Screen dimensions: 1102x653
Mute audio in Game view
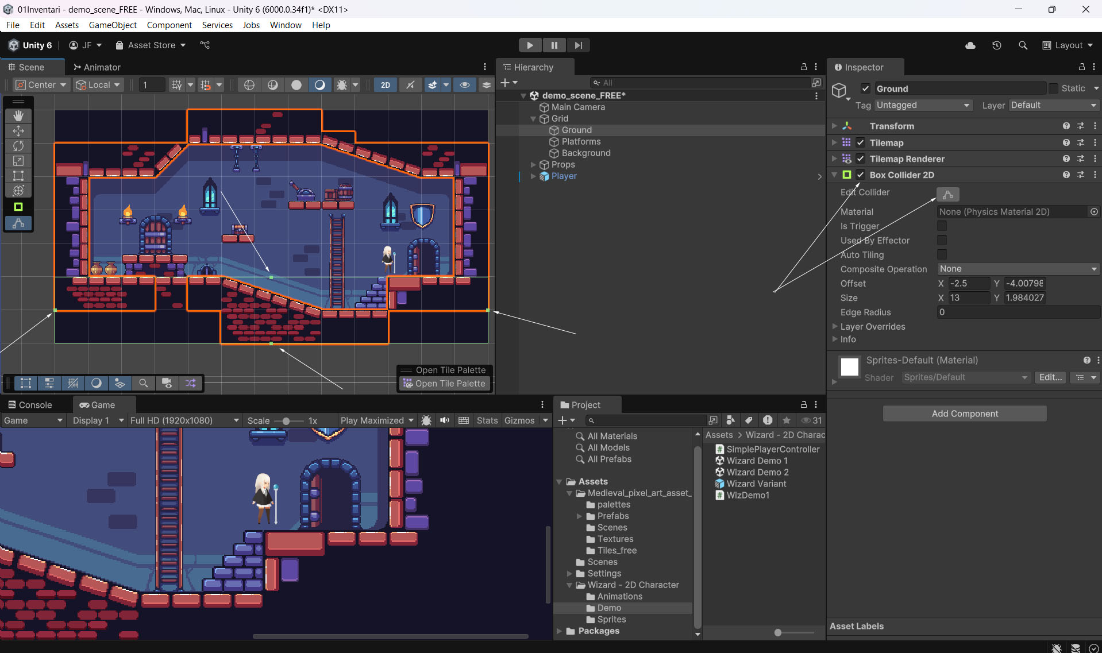pos(445,420)
